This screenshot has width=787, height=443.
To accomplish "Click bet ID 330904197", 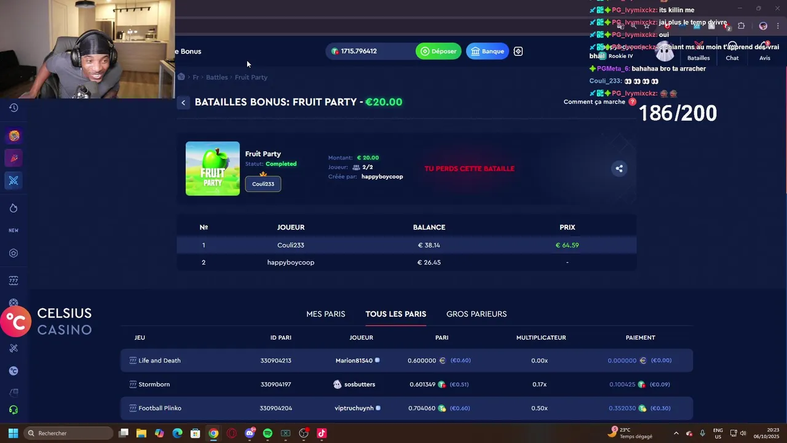I will coord(275,385).
